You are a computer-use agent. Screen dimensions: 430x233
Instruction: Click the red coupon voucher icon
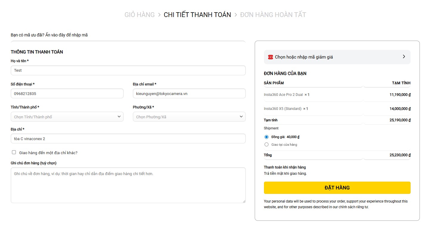[x=270, y=57]
